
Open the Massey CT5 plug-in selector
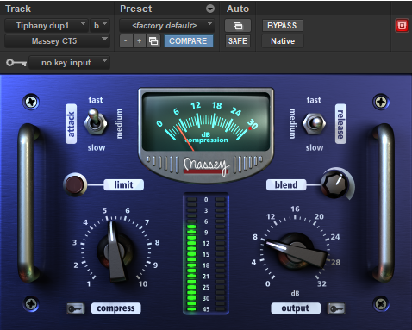[57, 41]
